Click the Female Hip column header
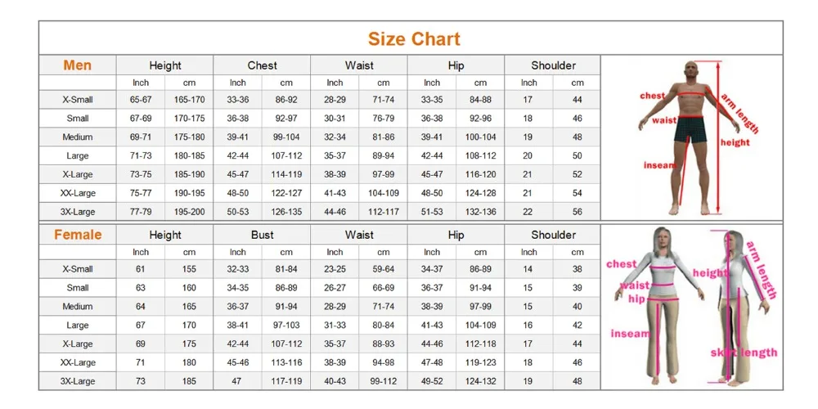 (456, 236)
